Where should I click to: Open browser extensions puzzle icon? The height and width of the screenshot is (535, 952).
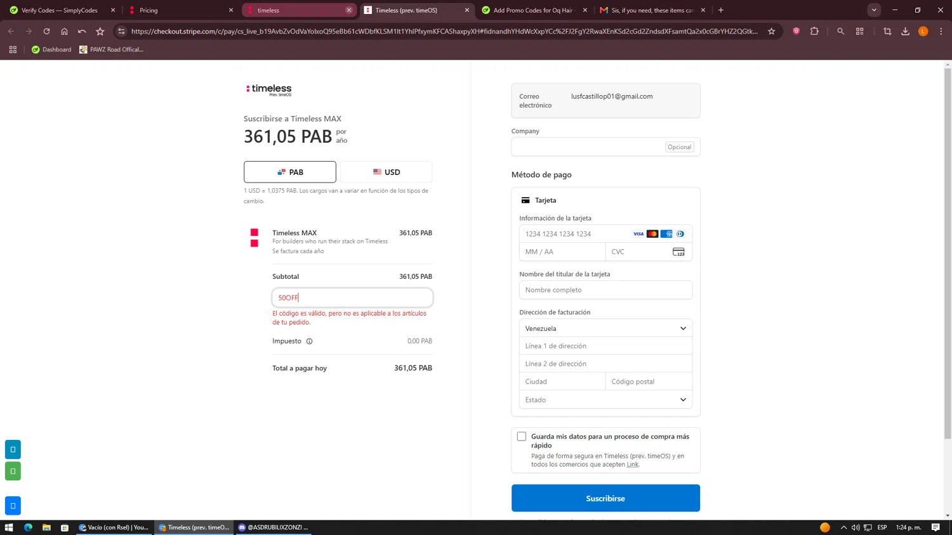(814, 31)
